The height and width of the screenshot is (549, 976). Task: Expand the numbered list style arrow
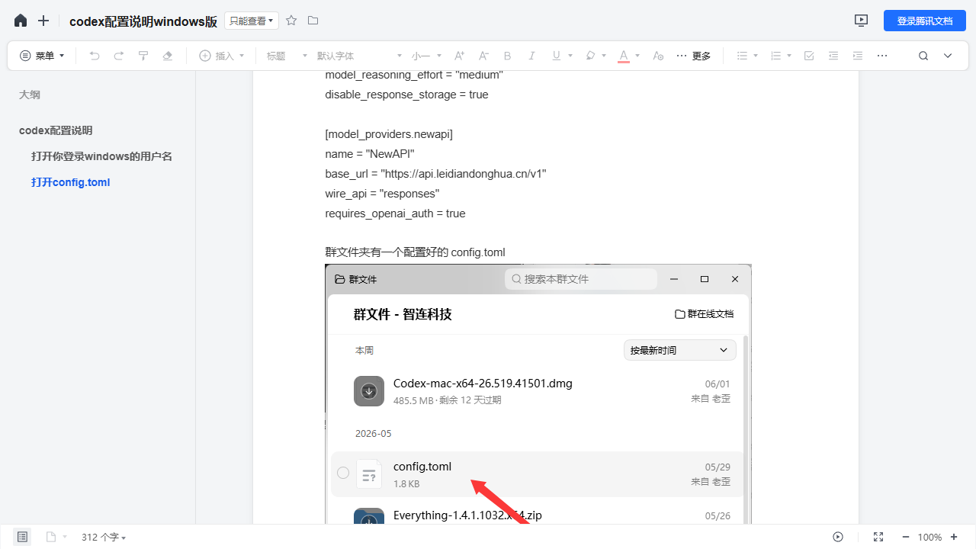point(789,56)
